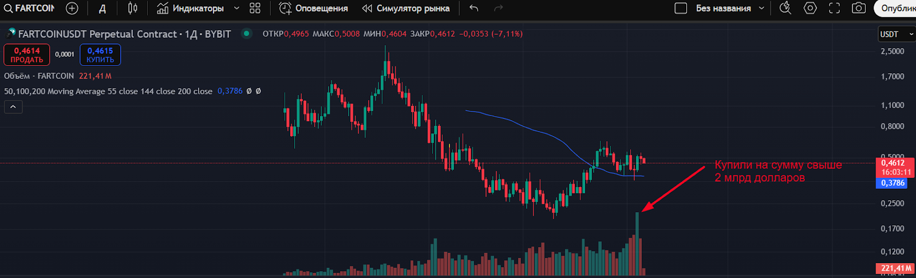This screenshot has width=916, height=278.
Task: Expand the dropdown arrow beside Индикаторы
Action: point(236,9)
